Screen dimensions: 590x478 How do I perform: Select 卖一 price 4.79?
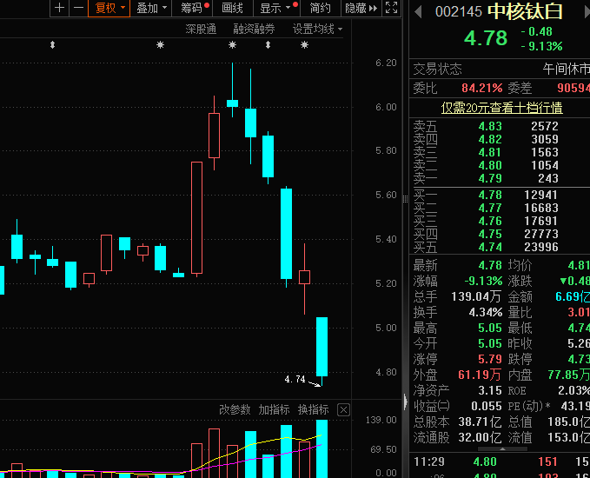(490, 178)
